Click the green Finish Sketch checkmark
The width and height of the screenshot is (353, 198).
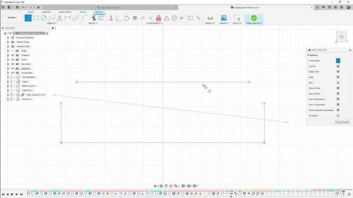point(254,18)
